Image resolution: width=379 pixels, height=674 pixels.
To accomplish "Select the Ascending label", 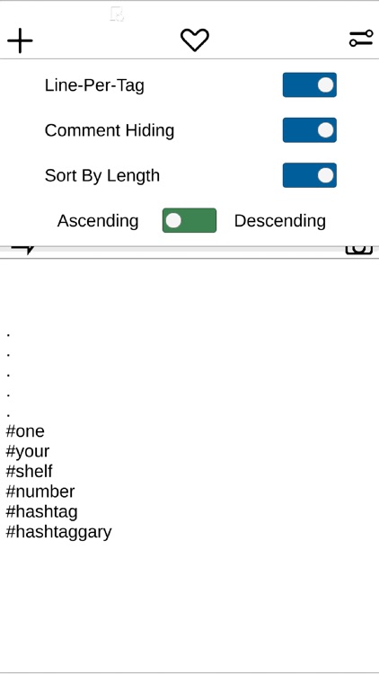I will click(98, 221).
